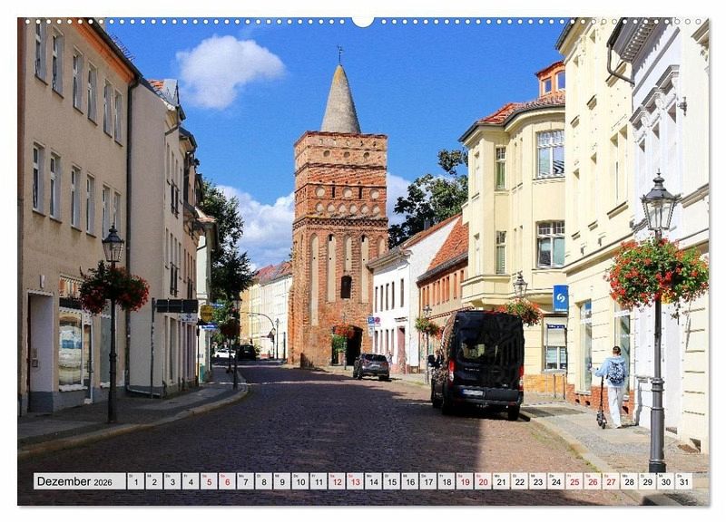Click the small car near the tower
Screen dimensions: 726x523
point(371,365)
